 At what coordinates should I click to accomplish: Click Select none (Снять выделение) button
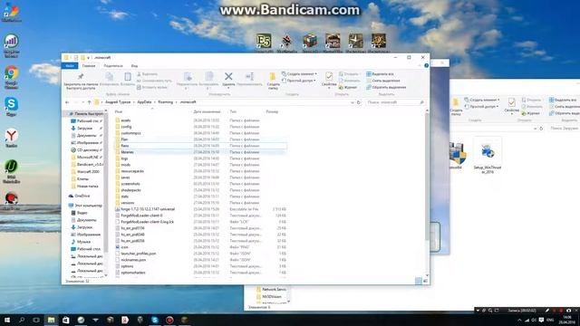[382, 81]
